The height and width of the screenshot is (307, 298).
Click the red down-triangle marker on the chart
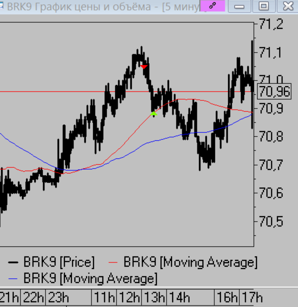(x=144, y=67)
